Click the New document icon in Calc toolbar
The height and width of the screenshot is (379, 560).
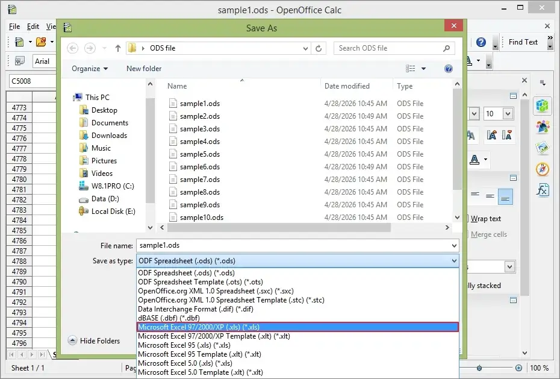click(19, 42)
